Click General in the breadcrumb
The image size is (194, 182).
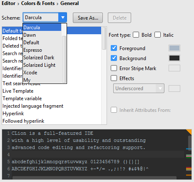click(70, 3)
